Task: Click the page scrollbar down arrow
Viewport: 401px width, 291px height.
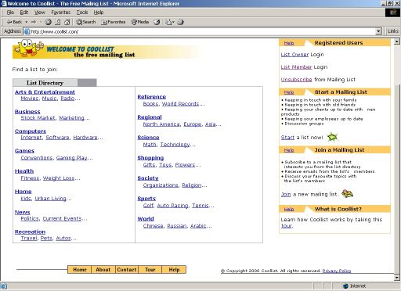Action: pyautogui.click(x=397, y=277)
